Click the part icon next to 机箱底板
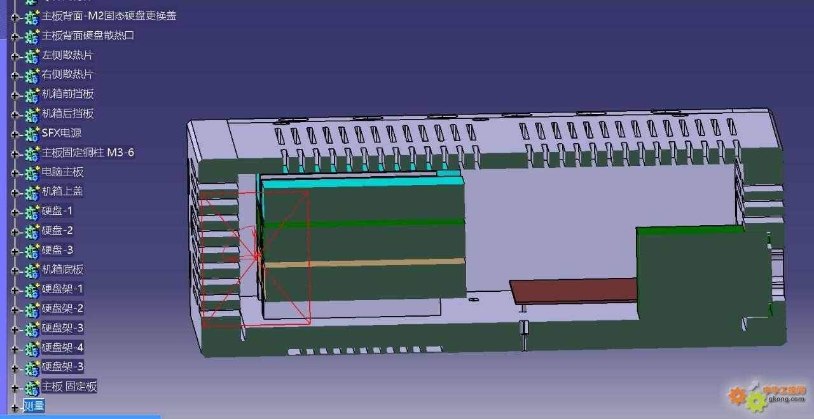The height and width of the screenshot is (419, 814). click(32, 271)
